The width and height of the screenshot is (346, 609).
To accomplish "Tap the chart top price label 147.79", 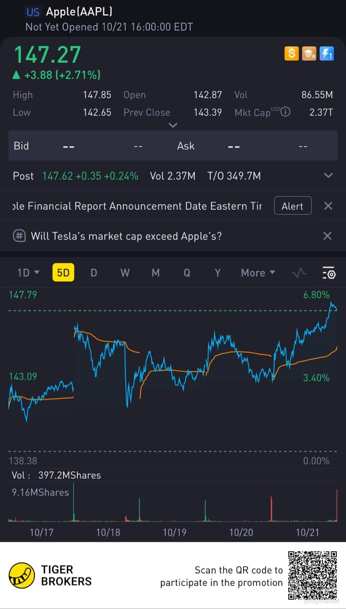I will tap(23, 295).
